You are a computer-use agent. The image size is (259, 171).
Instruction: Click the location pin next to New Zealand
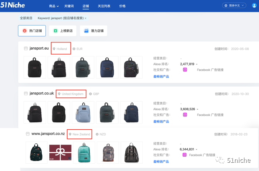[70, 134]
